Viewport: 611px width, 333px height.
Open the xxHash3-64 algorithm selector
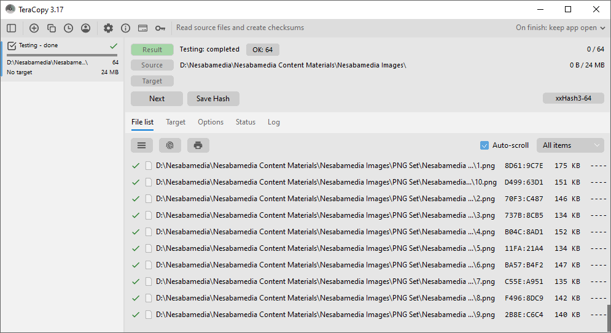click(573, 98)
